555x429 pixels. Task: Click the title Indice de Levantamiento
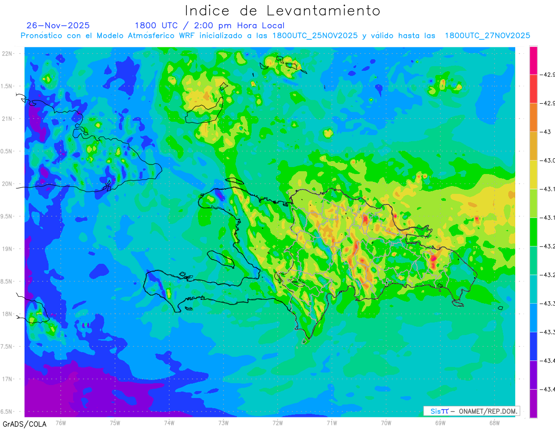(283, 10)
